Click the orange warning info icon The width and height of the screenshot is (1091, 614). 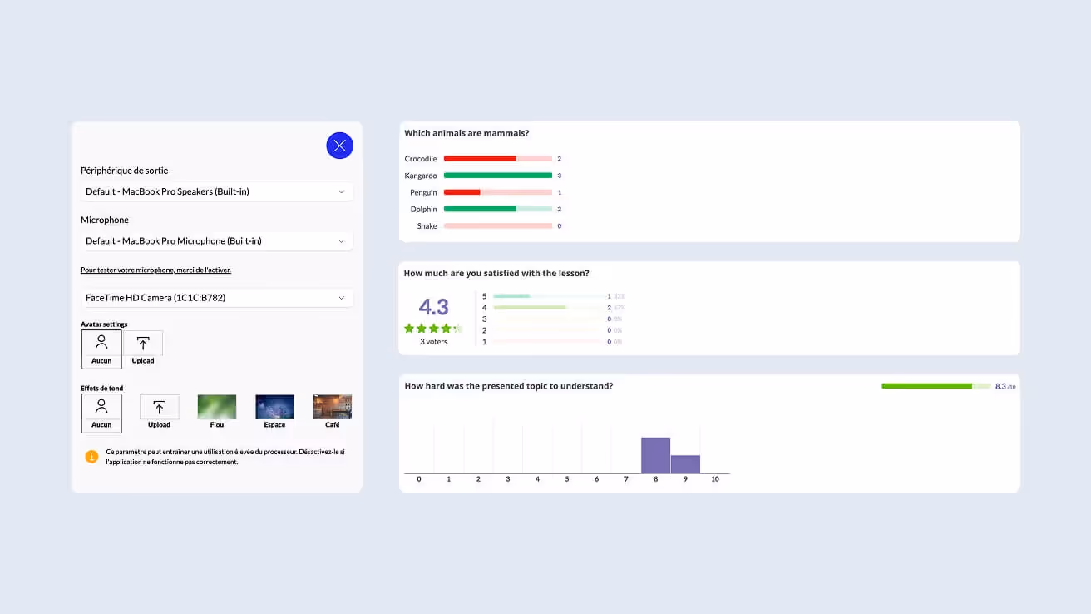91,456
